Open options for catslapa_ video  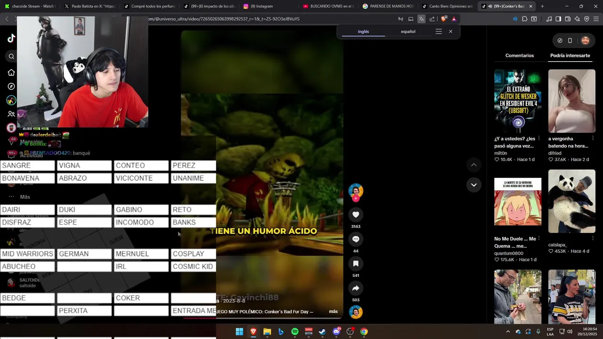point(593,239)
